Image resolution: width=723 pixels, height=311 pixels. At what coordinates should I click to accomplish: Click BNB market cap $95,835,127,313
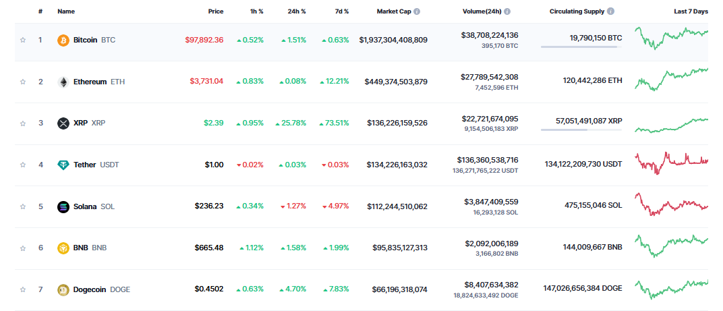(x=400, y=248)
